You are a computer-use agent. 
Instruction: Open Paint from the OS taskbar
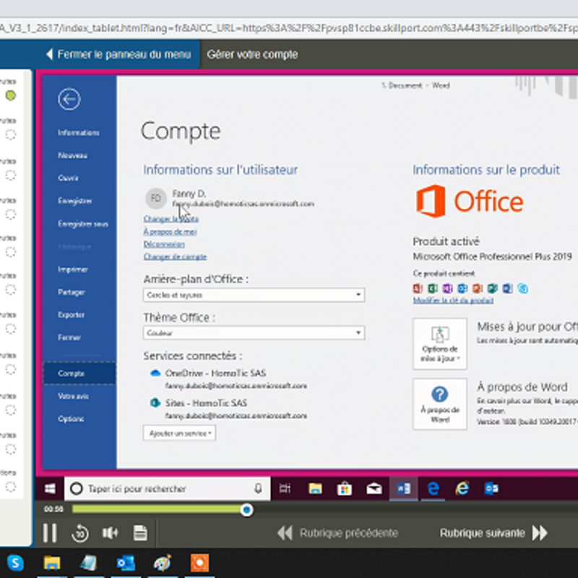163,563
